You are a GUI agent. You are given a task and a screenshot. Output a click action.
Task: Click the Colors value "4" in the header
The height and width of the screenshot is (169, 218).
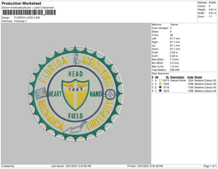(209, 6)
